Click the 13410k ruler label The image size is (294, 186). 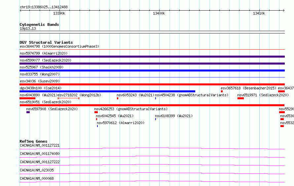pyautogui.click(x=259, y=13)
